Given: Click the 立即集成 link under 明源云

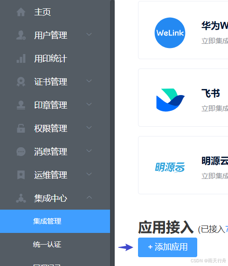Looking at the screenshot, I should point(215,176).
